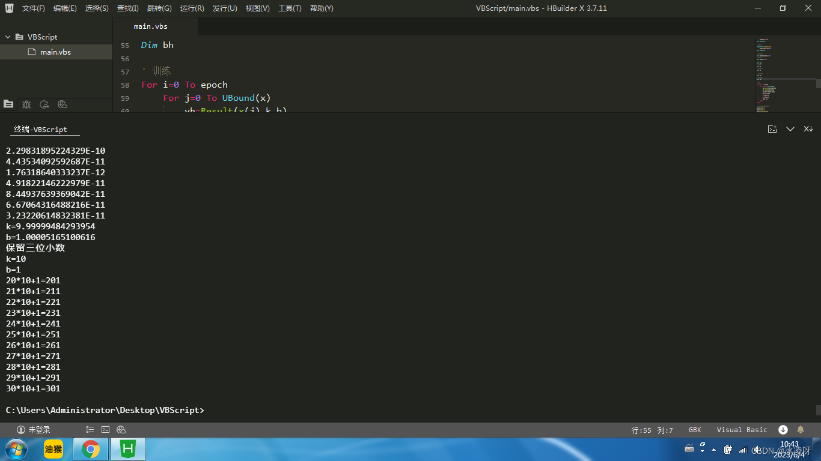Viewport: 821px width, 461px height.
Task: Collapse the terminal panel using the chevron
Action: (x=790, y=128)
